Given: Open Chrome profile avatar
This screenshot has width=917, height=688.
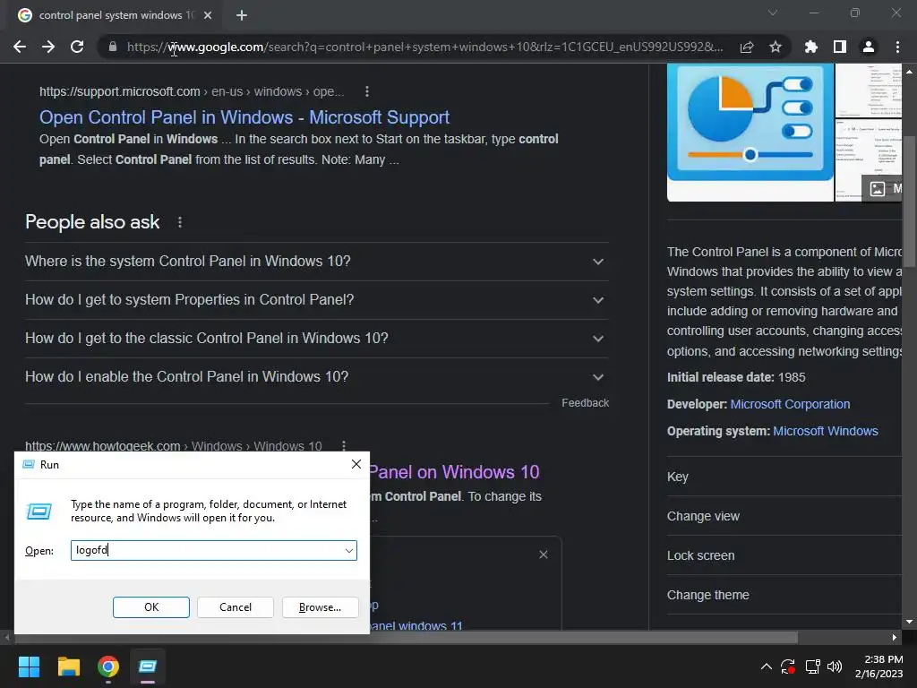Looking at the screenshot, I should [869, 47].
